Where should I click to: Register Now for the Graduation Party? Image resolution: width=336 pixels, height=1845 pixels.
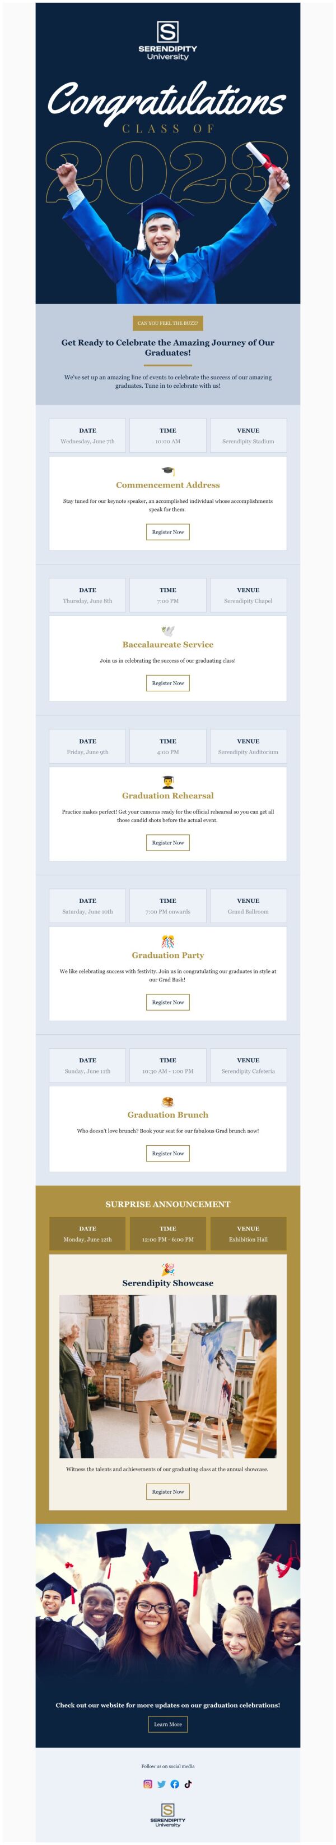tap(168, 1003)
